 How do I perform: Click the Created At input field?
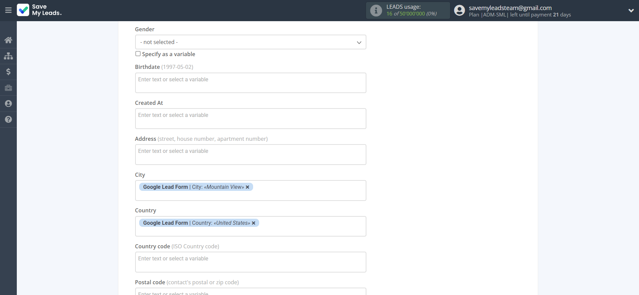coord(250,119)
